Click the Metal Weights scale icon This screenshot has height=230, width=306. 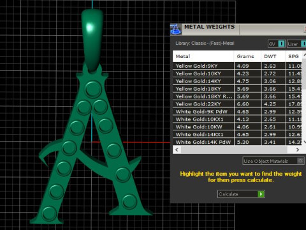pyautogui.click(x=176, y=29)
